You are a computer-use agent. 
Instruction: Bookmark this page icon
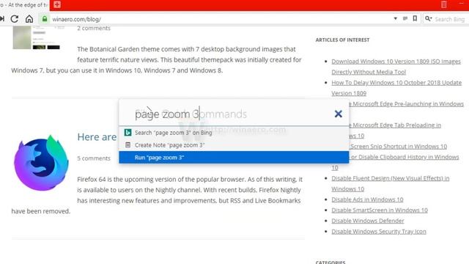tap(415, 18)
